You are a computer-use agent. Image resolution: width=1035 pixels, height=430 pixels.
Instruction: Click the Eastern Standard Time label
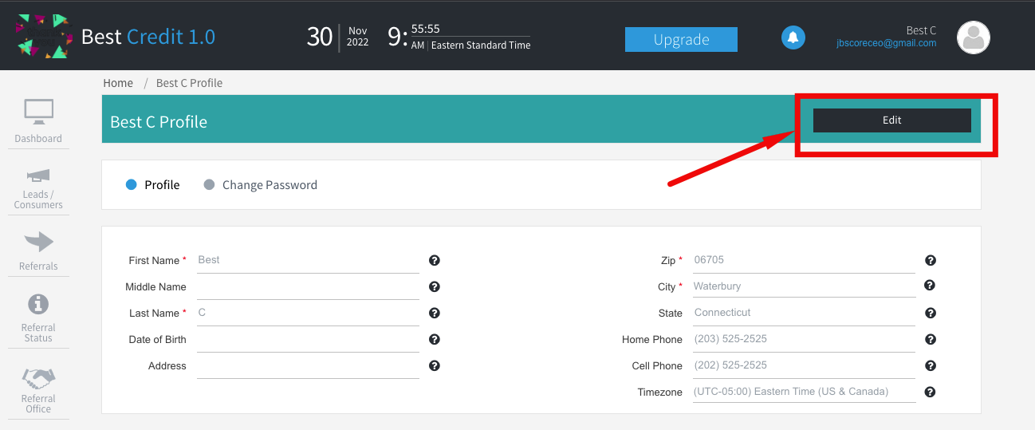tap(481, 45)
